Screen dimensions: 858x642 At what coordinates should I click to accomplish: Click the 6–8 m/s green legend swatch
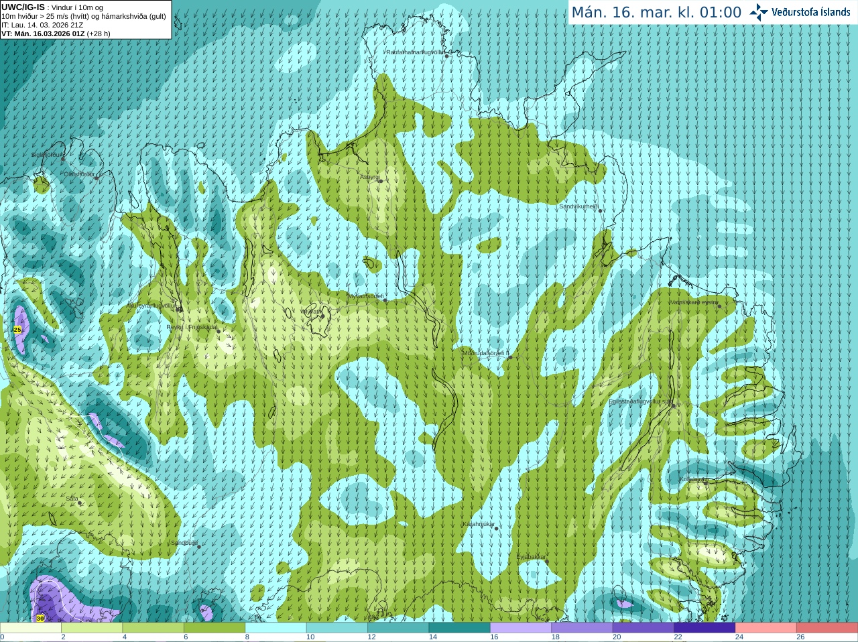point(214,628)
